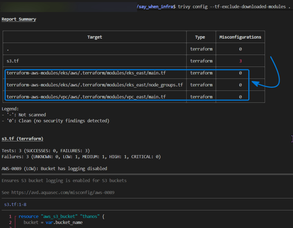The height and width of the screenshot is (228, 293).
Task: Click 'Ensures S3 bucket logging' description line
Action: tap(64, 181)
